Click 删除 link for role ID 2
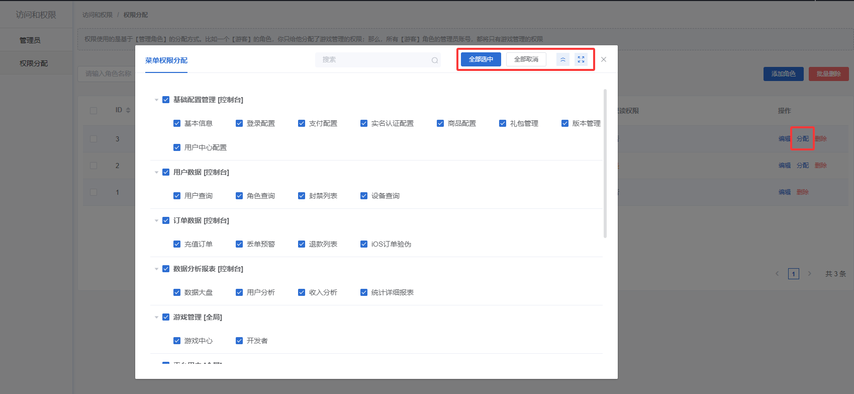Screen dimensions: 854x394 (821, 166)
